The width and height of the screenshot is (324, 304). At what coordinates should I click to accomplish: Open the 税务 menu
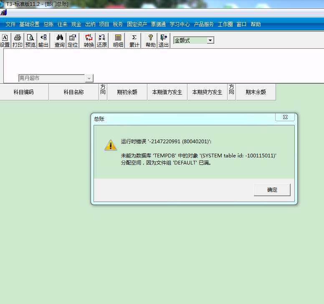[118, 24]
